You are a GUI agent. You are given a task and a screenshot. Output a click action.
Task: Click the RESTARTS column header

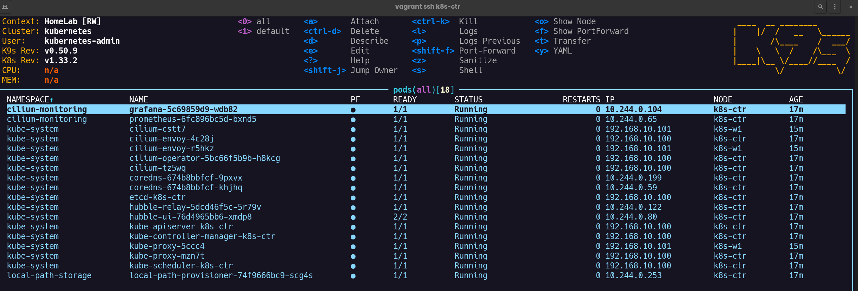582,100
